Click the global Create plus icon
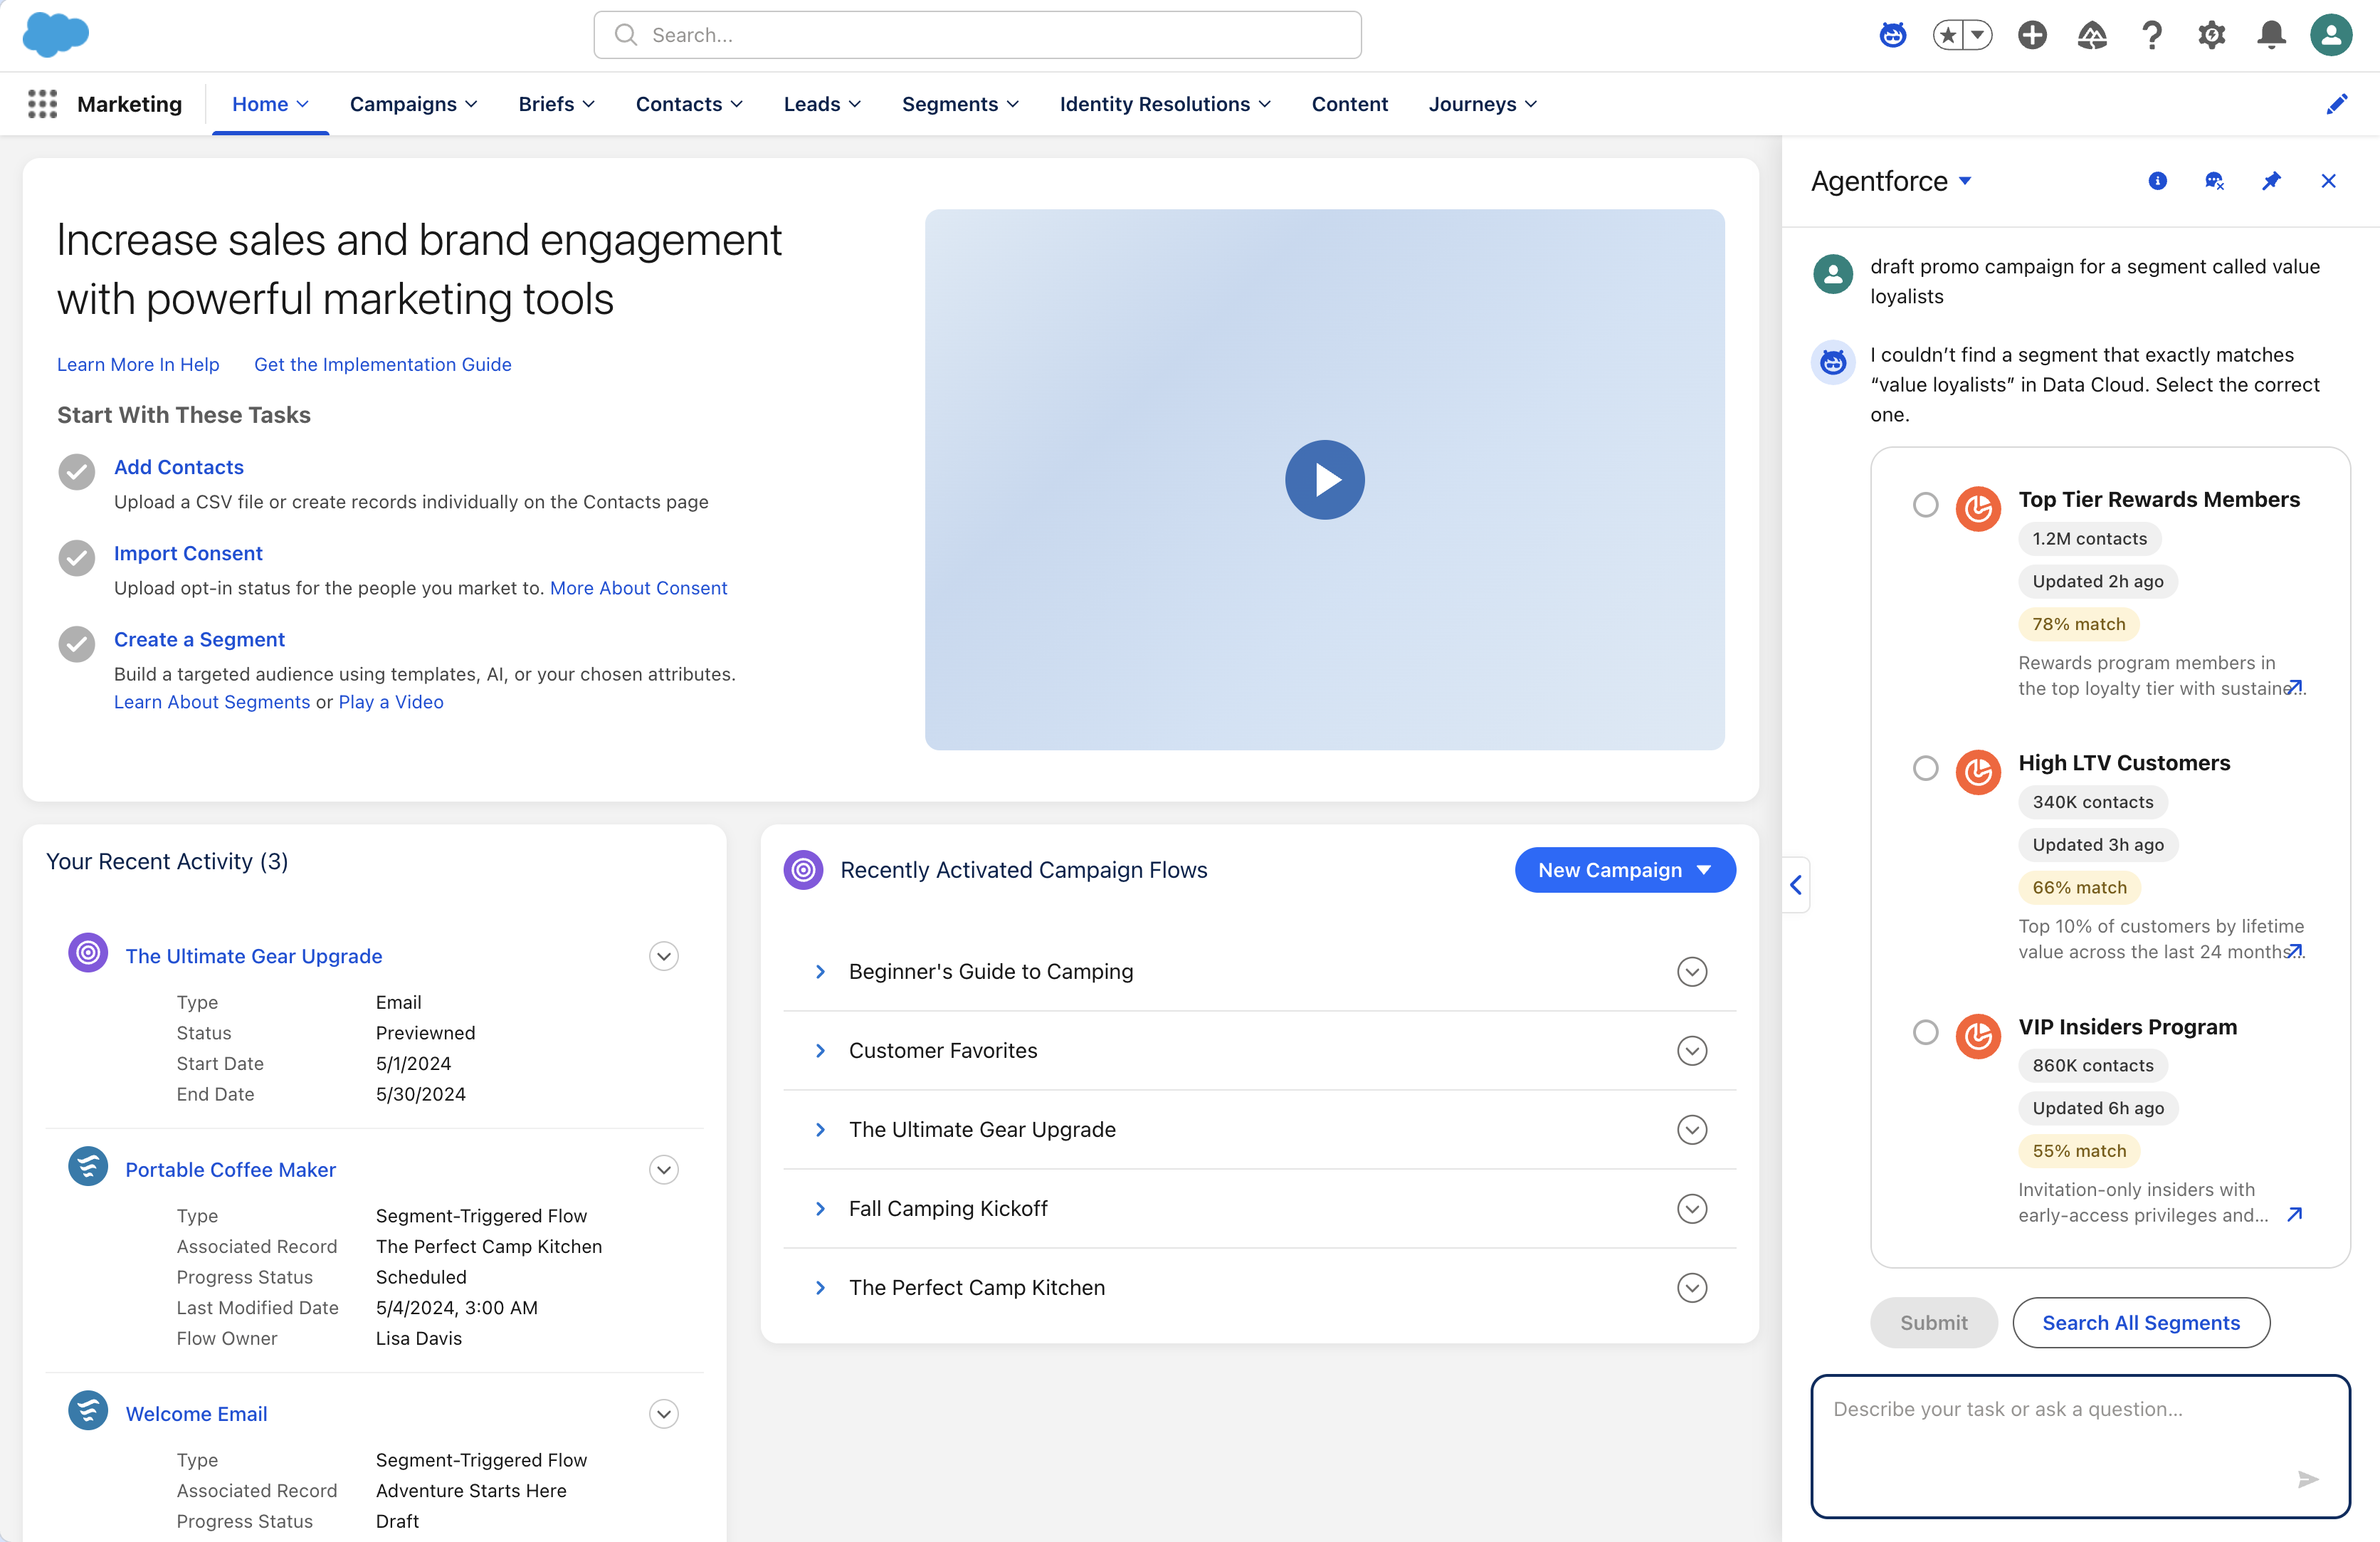 pos(2032,35)
